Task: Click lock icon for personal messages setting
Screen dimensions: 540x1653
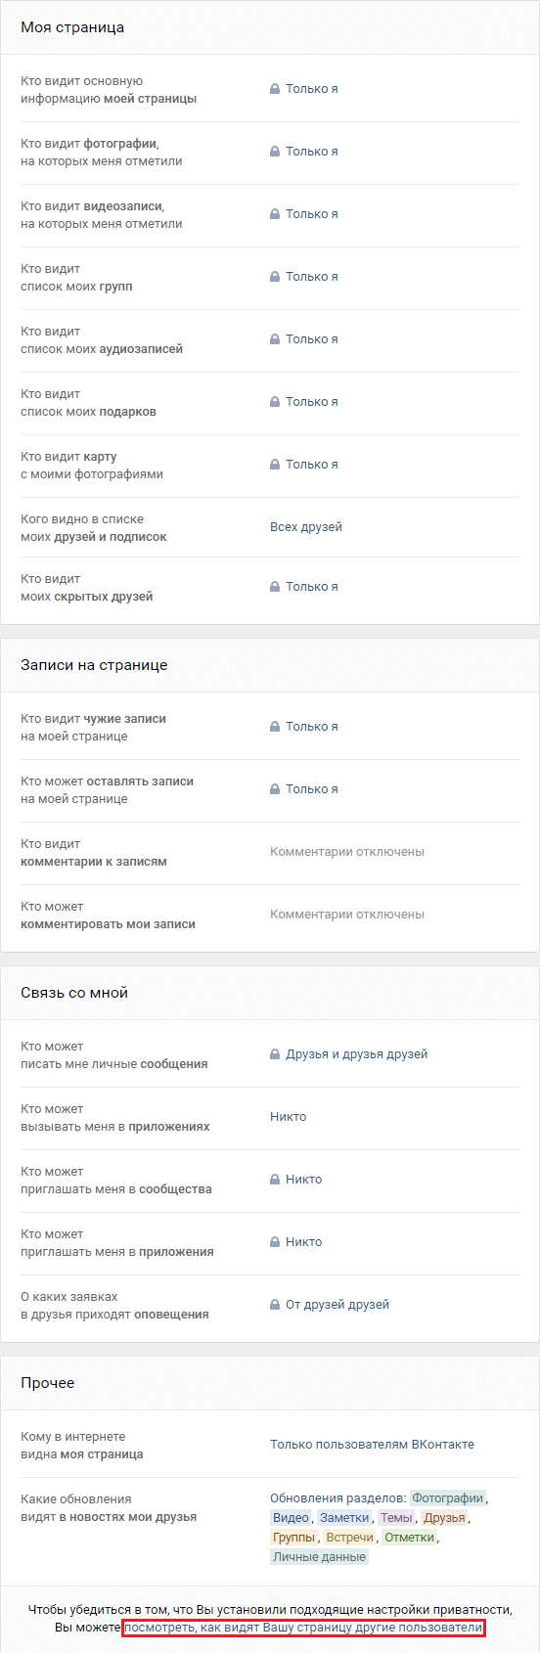Action: pyautogui.click(x=275, y=1054)
